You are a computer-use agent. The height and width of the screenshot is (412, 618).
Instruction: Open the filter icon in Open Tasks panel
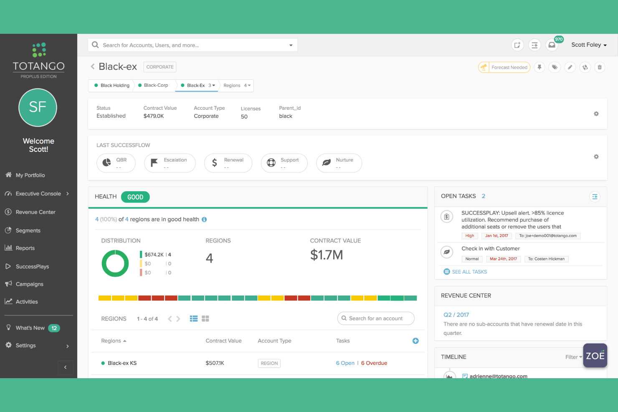(x=595, y=196)
